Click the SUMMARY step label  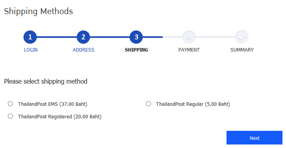click(242, 50)
